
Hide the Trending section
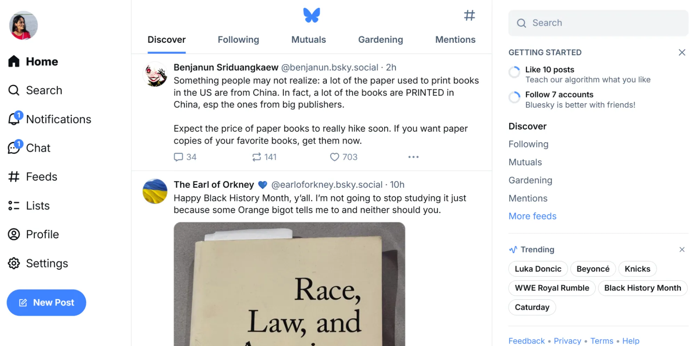tap(681, 250)
